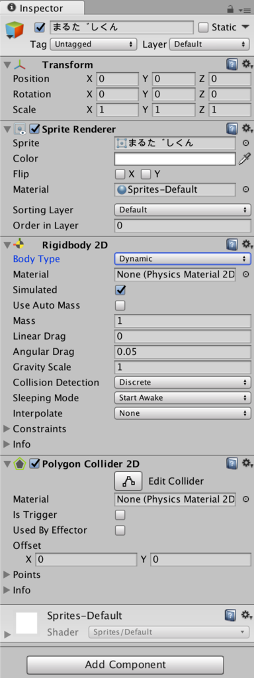Expand the Sprites-Default material foldout
This screenshot has width=254, height=678.
pos(7,634)
